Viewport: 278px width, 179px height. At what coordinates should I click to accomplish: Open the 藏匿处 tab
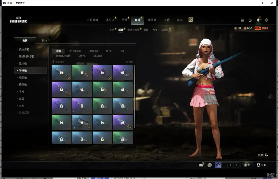[152, 20]
